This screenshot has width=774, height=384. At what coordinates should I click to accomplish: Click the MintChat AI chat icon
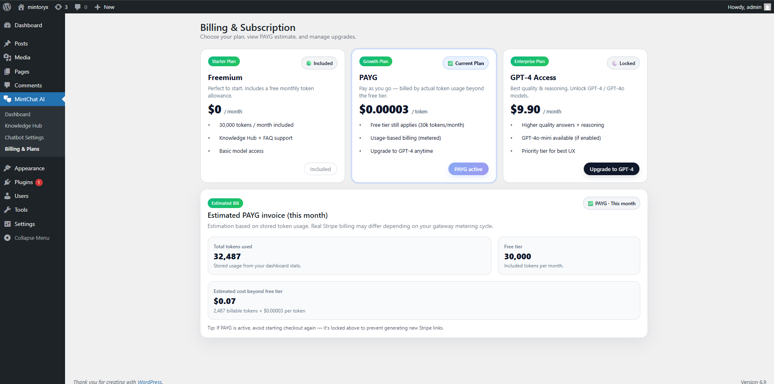[7, 99]
